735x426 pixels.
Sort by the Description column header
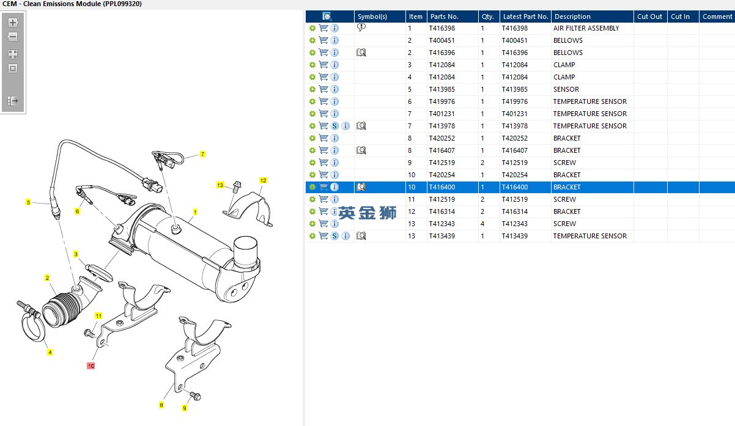click(x=592, y=17)
